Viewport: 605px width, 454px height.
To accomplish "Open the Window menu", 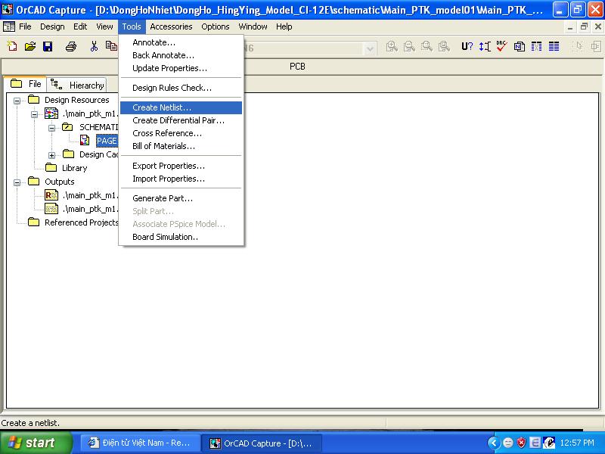I will click(x=253, y=26).
